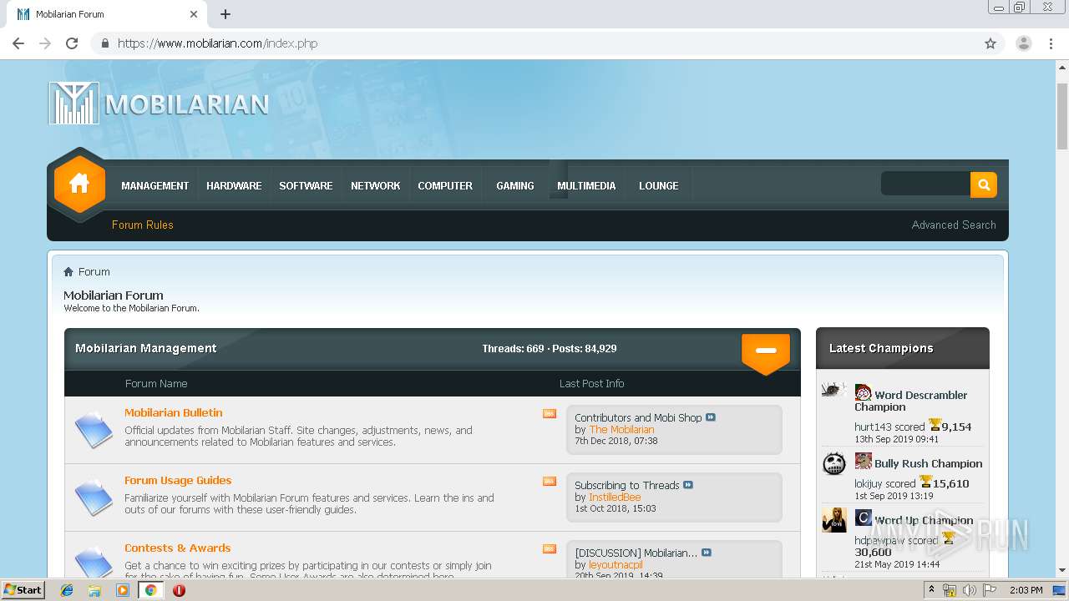This screenshot has width=1069, height=601.
Task: Click hurt143's avatar thumbnail
Action: click(833, 390)
